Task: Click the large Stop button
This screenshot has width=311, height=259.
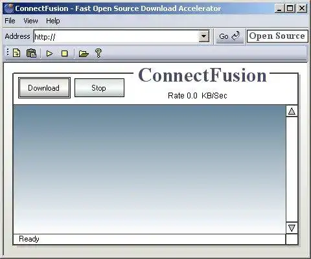Action: tap(99, 88)
